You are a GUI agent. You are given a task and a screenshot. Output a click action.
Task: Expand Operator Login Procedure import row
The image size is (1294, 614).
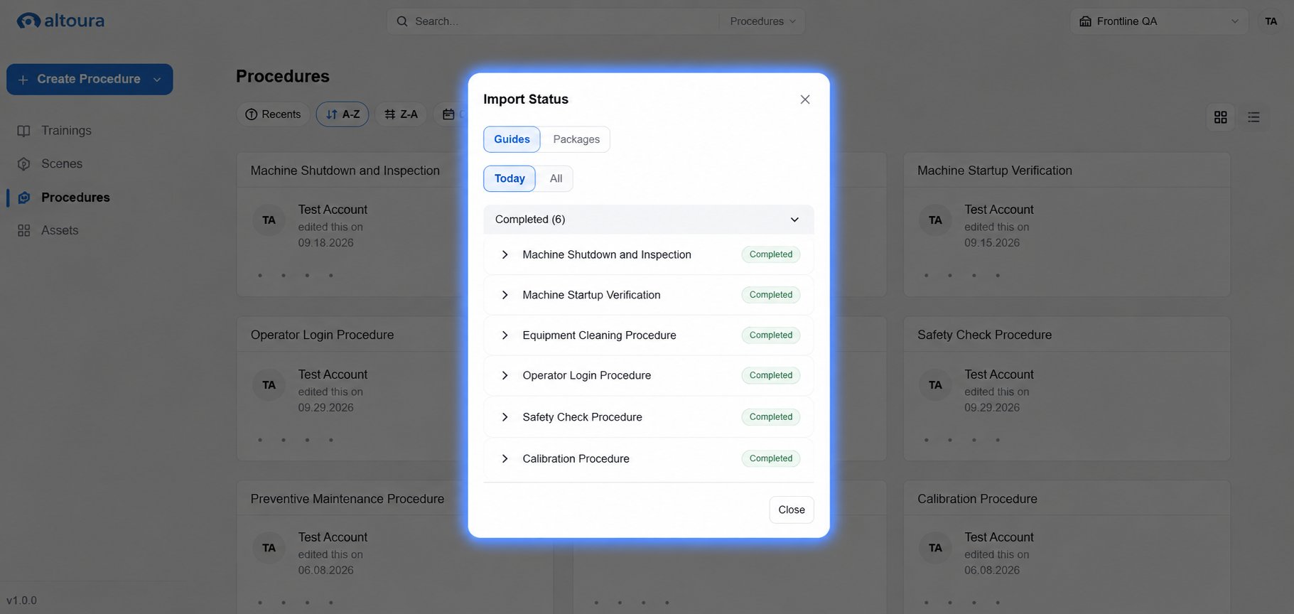coord(505,375)
